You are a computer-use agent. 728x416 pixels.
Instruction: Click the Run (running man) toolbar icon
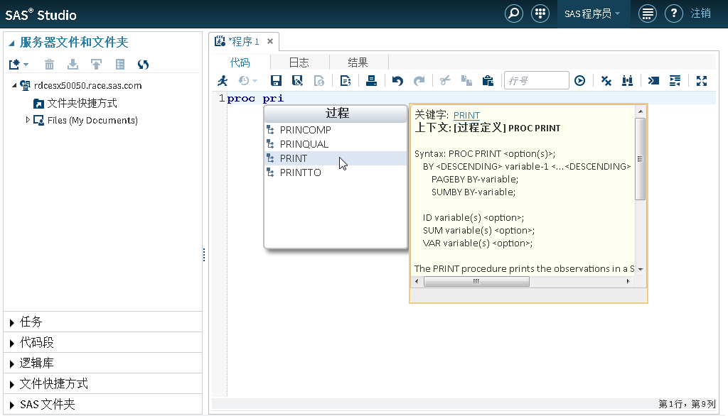223,81
